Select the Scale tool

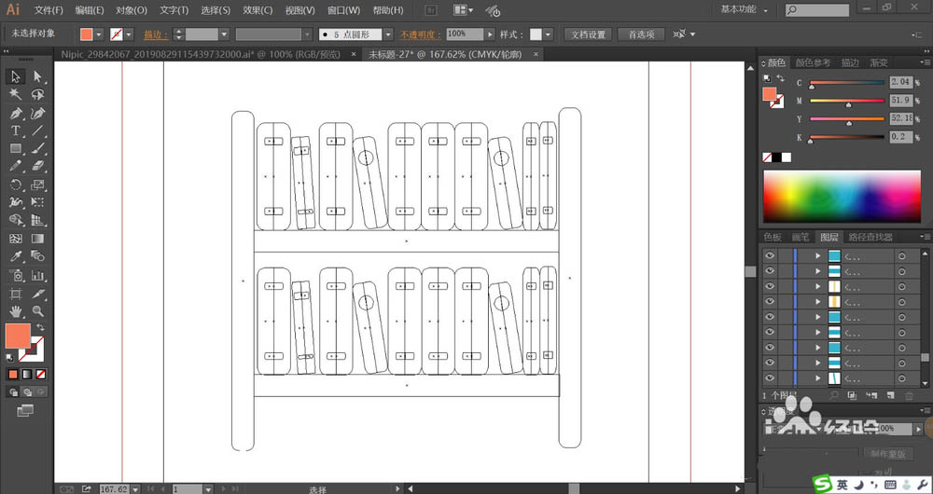click(x=37, y=185)
